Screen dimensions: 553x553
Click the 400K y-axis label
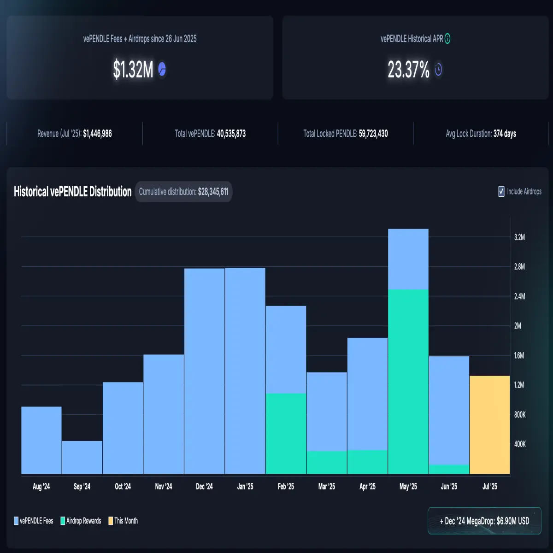(x=520, y=444)
